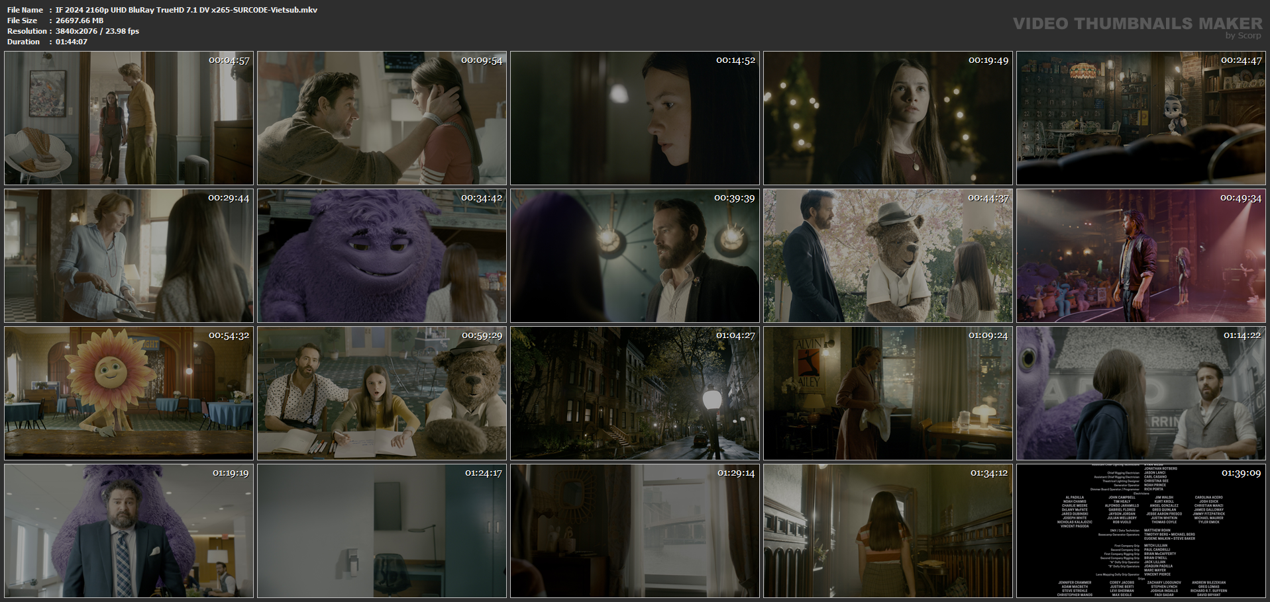Click the File Name label
Screen dimensions: 1270x602
25,10
